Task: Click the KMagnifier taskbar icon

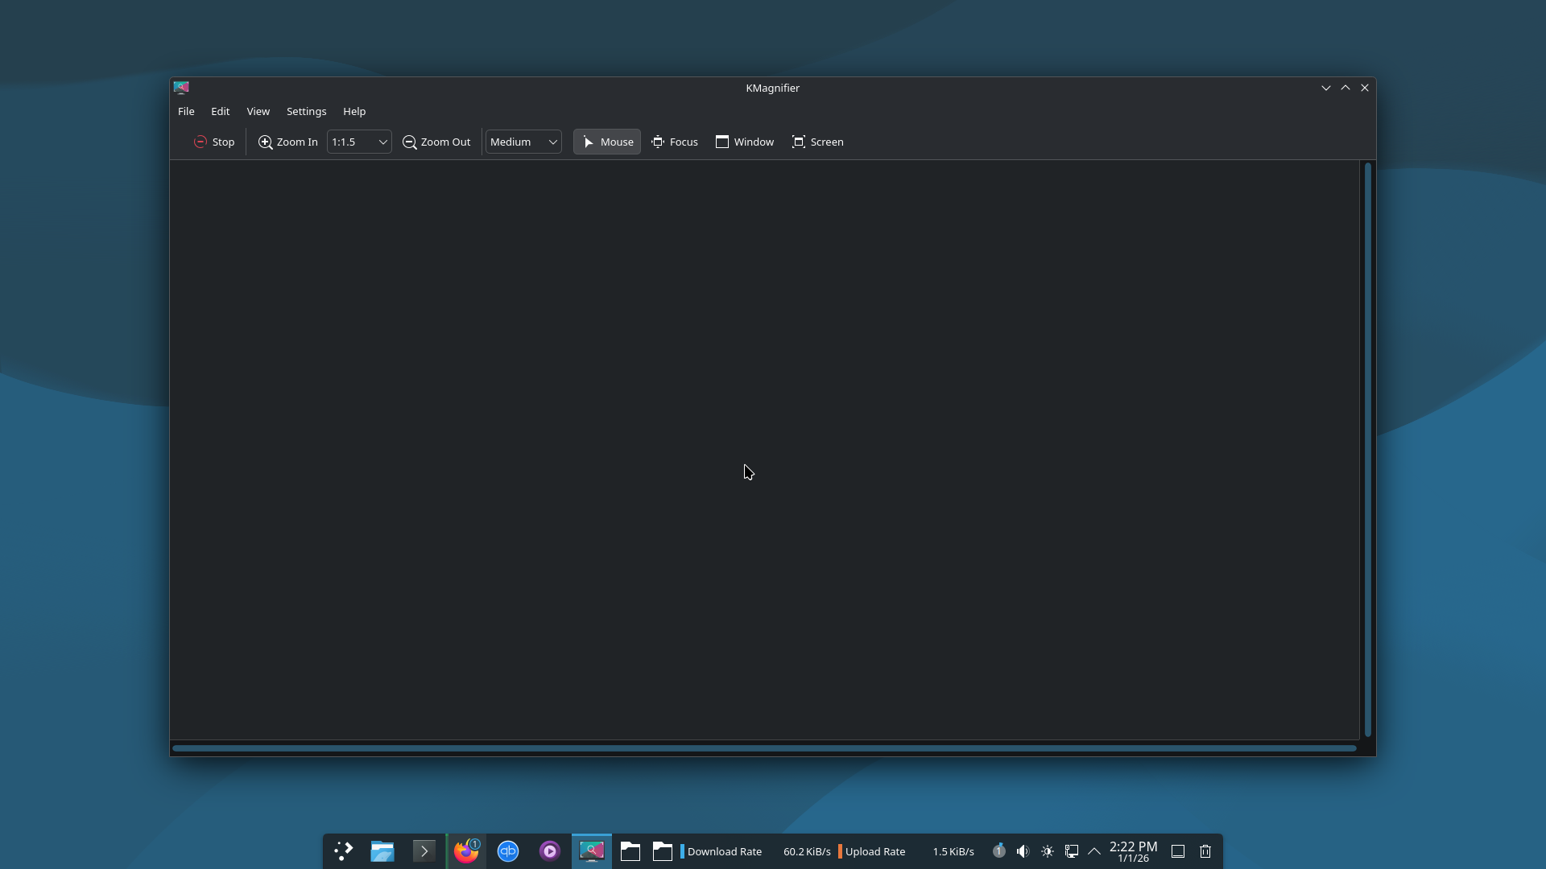Action: [592, 851]
